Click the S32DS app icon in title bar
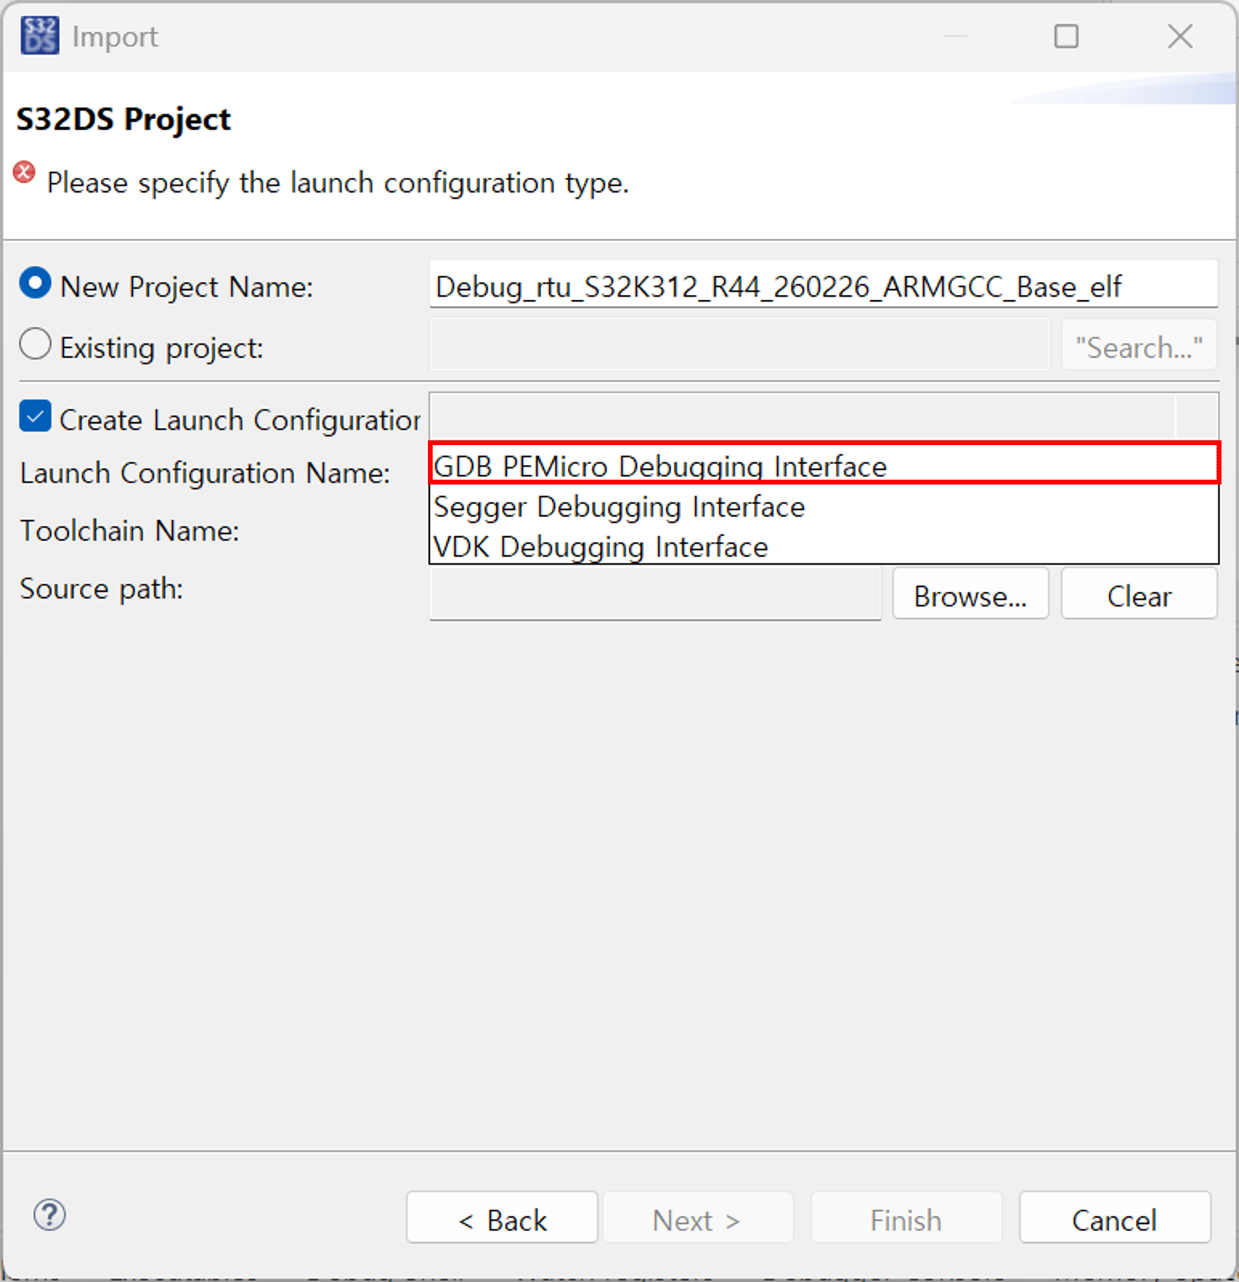Screen dimensions: 1239x1282 [40, 36]
